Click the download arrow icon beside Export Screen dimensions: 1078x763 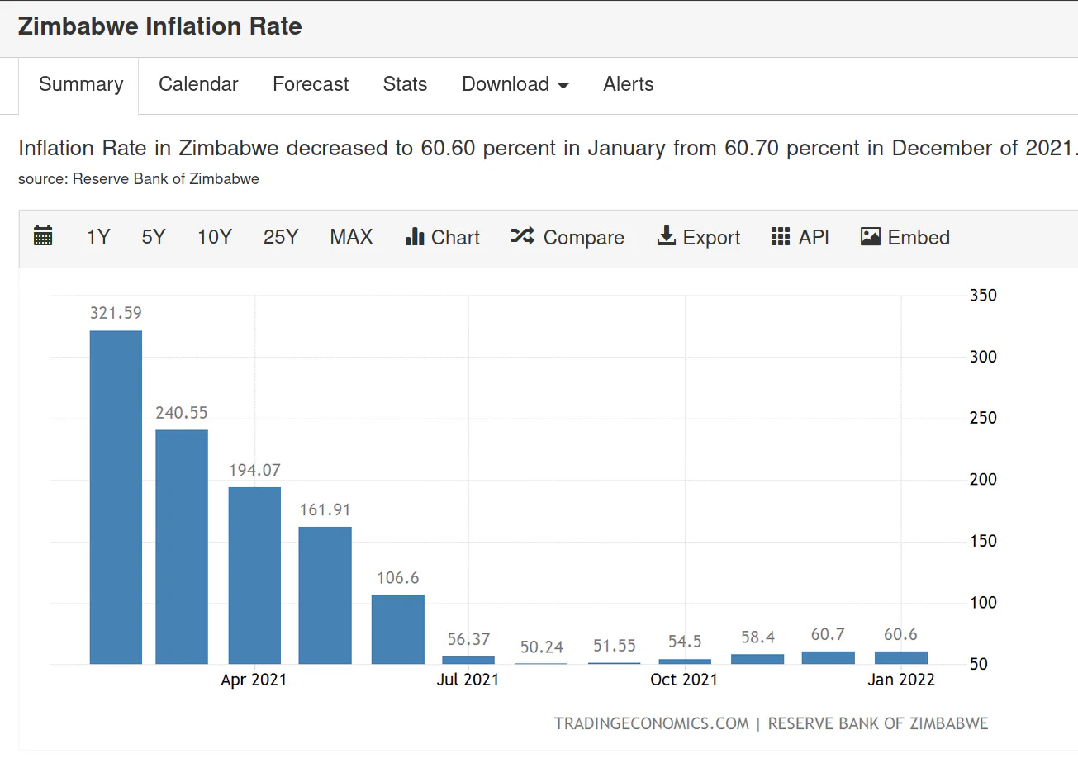tap(666, 237)
